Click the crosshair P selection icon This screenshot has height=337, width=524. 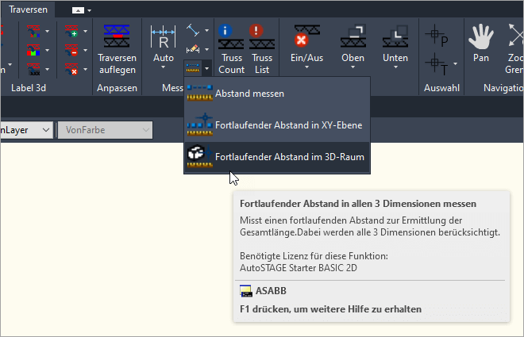[437, 35]
